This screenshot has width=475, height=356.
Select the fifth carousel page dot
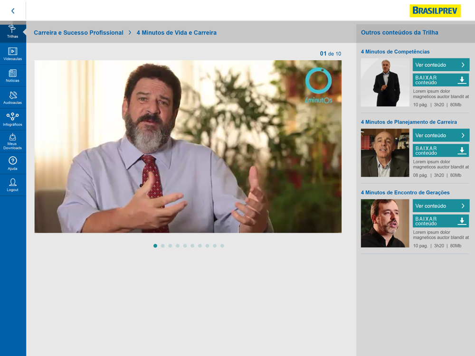(185, 246)
